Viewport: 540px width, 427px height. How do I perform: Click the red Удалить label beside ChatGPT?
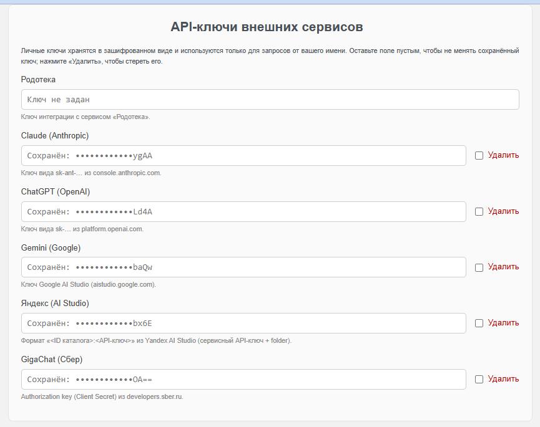point(503,211)
